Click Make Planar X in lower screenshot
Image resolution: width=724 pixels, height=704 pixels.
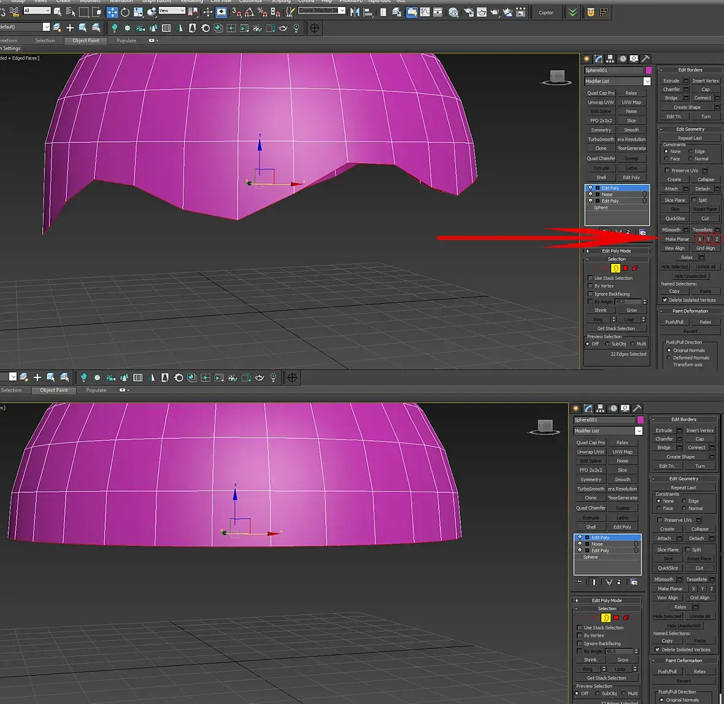tap(693, 589)
